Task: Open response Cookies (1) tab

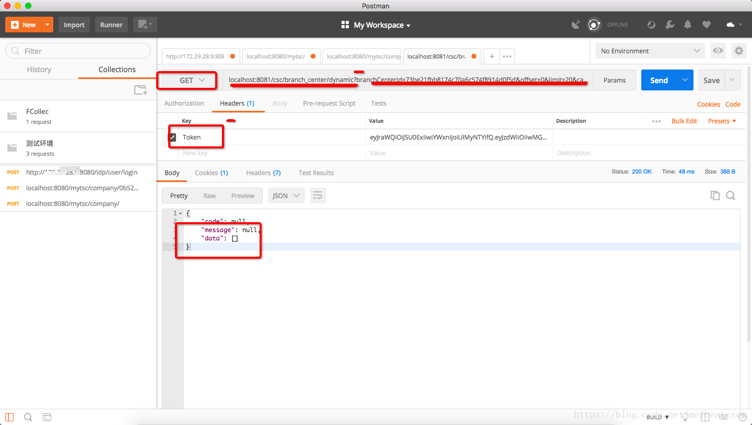Action: [x=211, y=173]
